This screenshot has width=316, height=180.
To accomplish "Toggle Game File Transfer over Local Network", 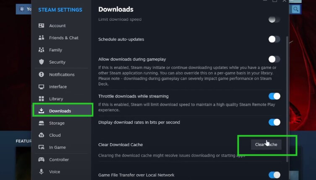I will [274, 175].
